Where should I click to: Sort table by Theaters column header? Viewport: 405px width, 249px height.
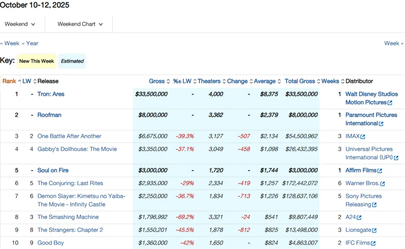[x=209, y=81]
